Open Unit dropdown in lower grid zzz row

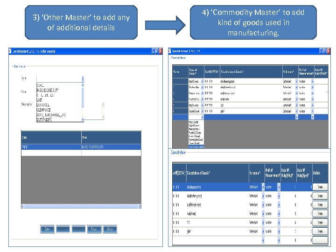coord(279,223)
